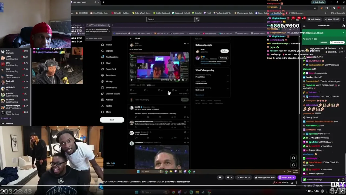This screenshot has width=346, height=195.
Task: Open xQc channel in the sidebar list
Action: tap(15, 52)
